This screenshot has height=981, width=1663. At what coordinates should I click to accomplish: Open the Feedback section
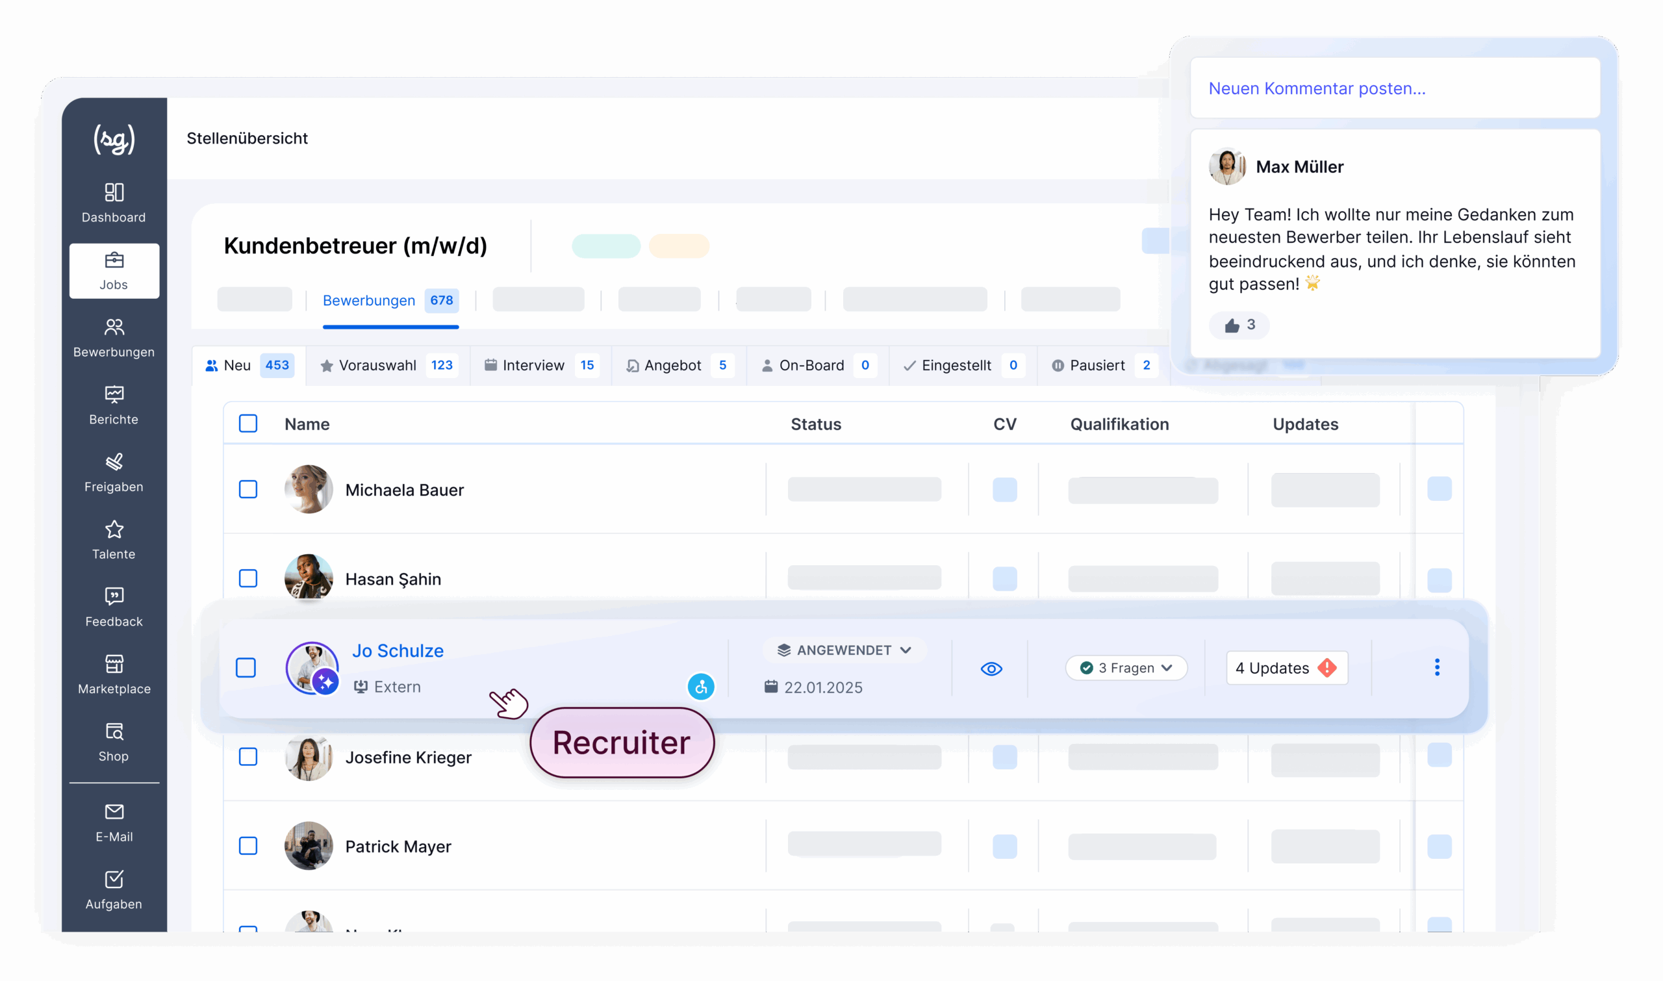113,606
